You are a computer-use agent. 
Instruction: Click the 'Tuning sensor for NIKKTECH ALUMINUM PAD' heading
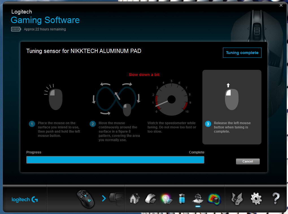[84, 51]
